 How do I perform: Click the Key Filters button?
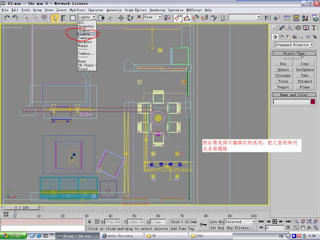coord(240,228)
